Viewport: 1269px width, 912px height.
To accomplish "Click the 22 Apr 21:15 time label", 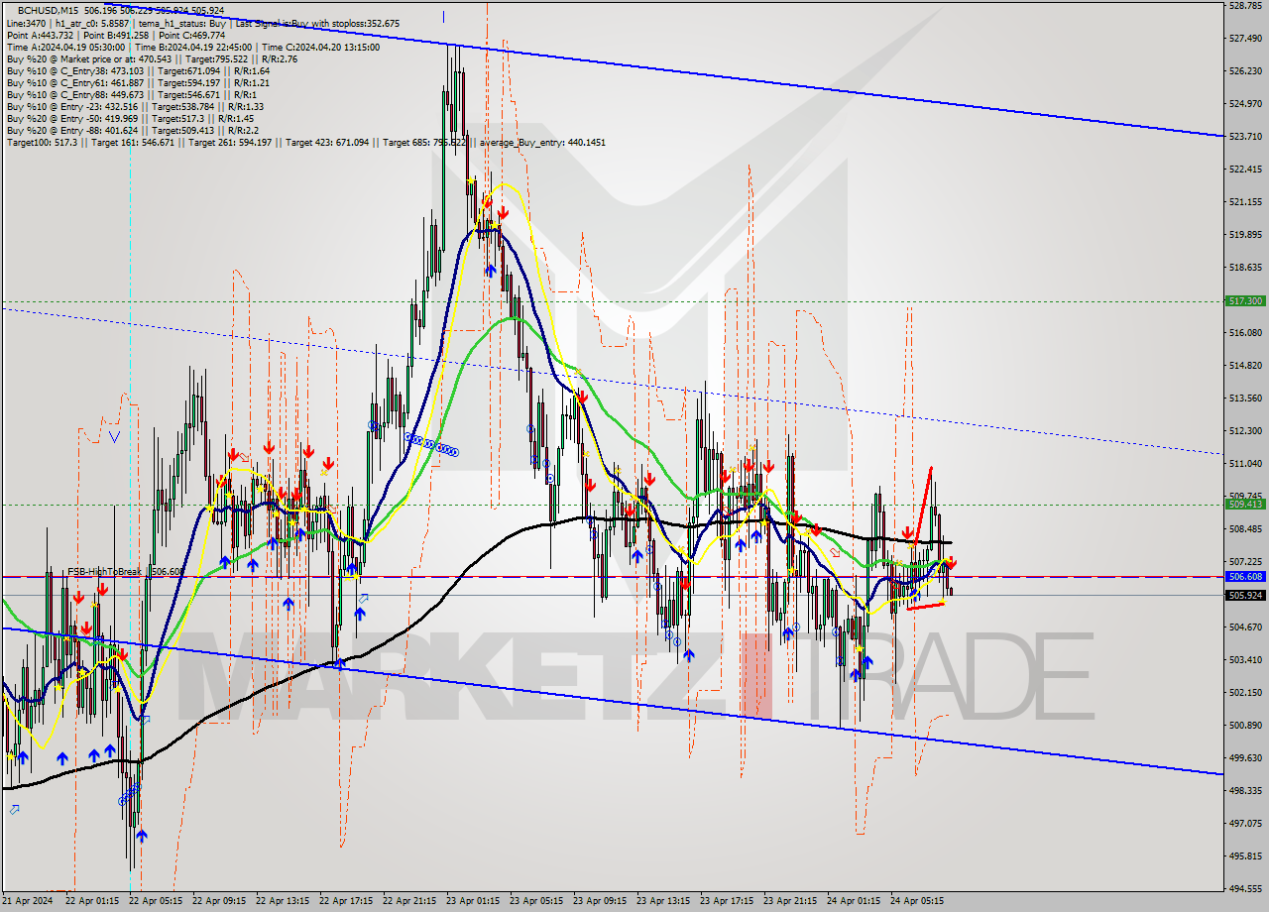I will click(x=409, y=901).
